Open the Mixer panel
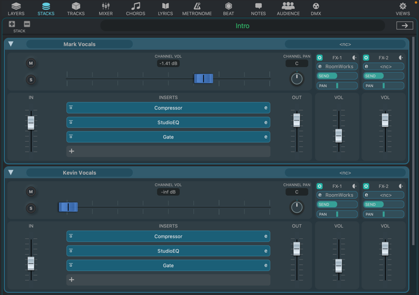419x295 pixels. pos(106,9)
